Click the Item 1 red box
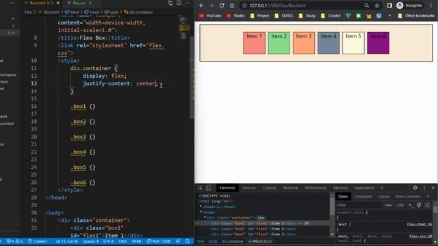 tap(254, 43)
